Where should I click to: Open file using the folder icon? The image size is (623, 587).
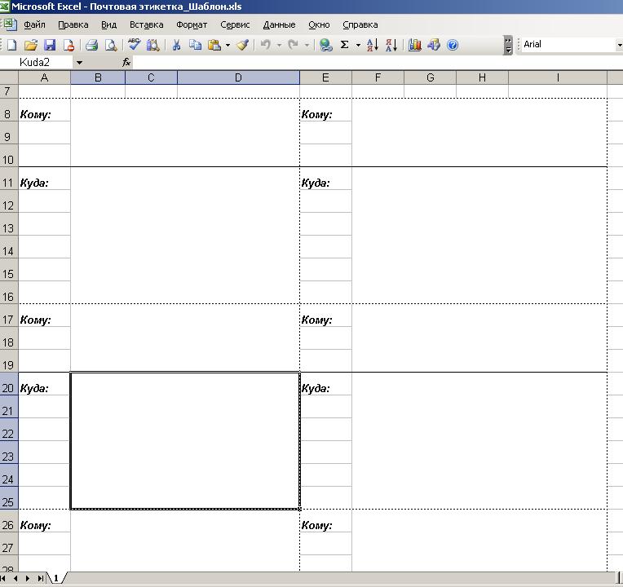tap(31, 46)
